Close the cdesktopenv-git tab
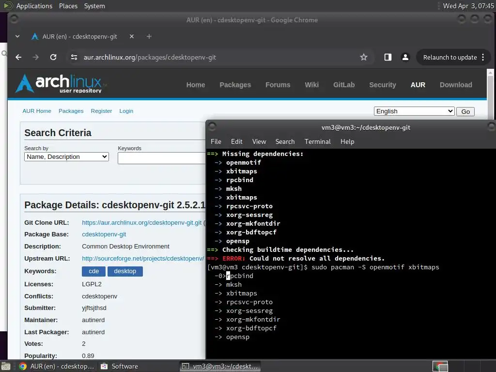The image size is (496, 372). (x=132, y=37)
